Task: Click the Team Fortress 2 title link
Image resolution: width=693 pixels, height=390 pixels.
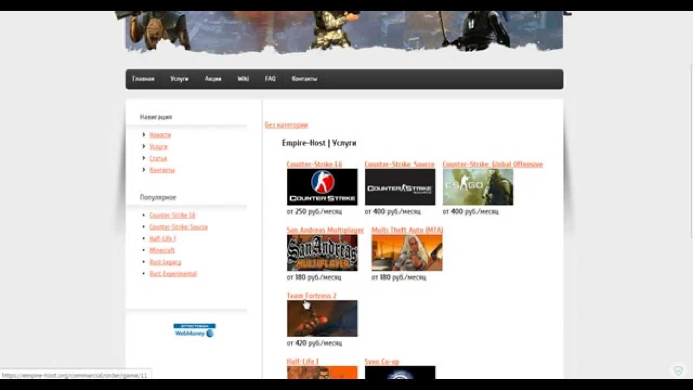Action: click(x=312, y=296)
